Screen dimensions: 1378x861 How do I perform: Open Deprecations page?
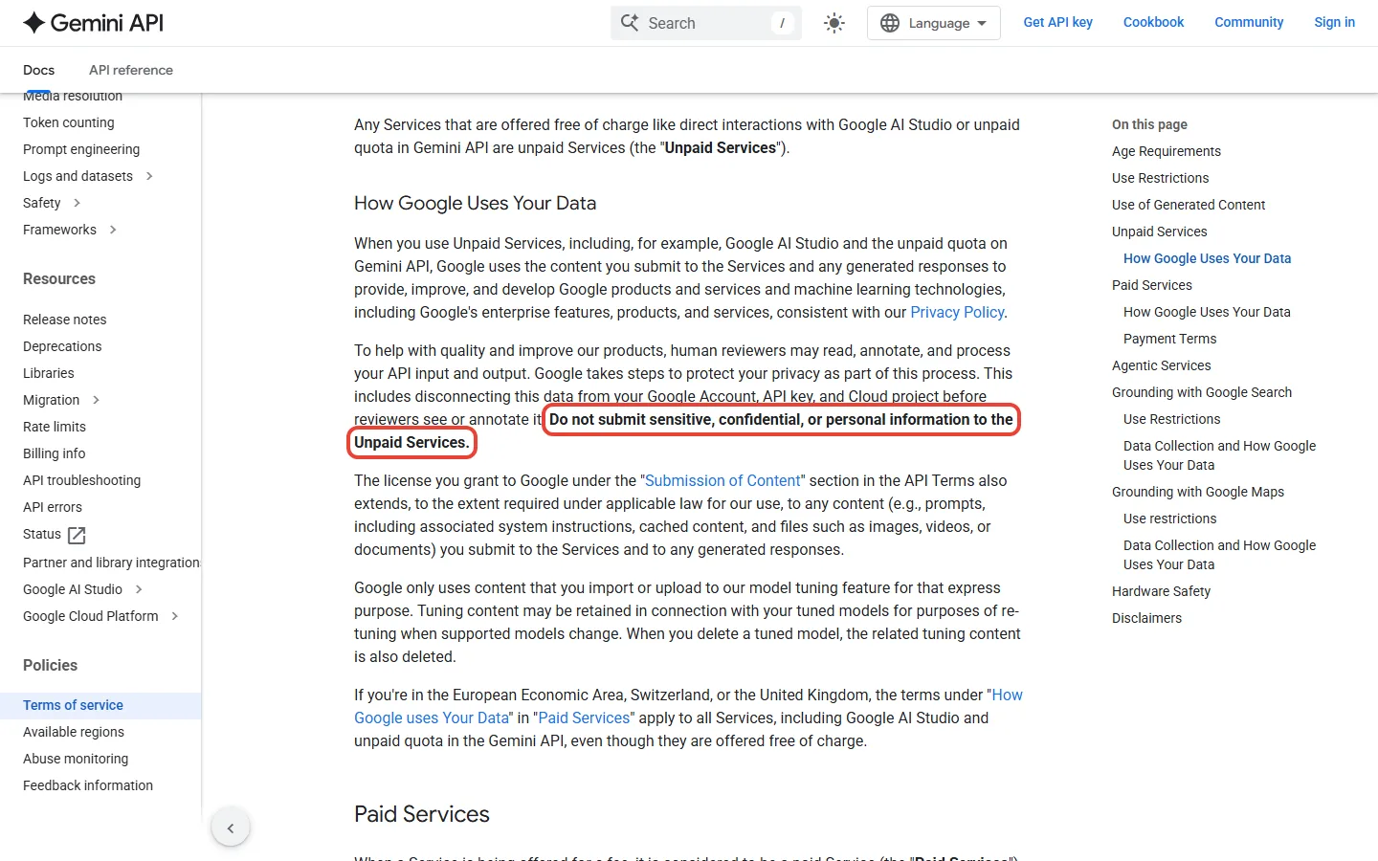62,346
